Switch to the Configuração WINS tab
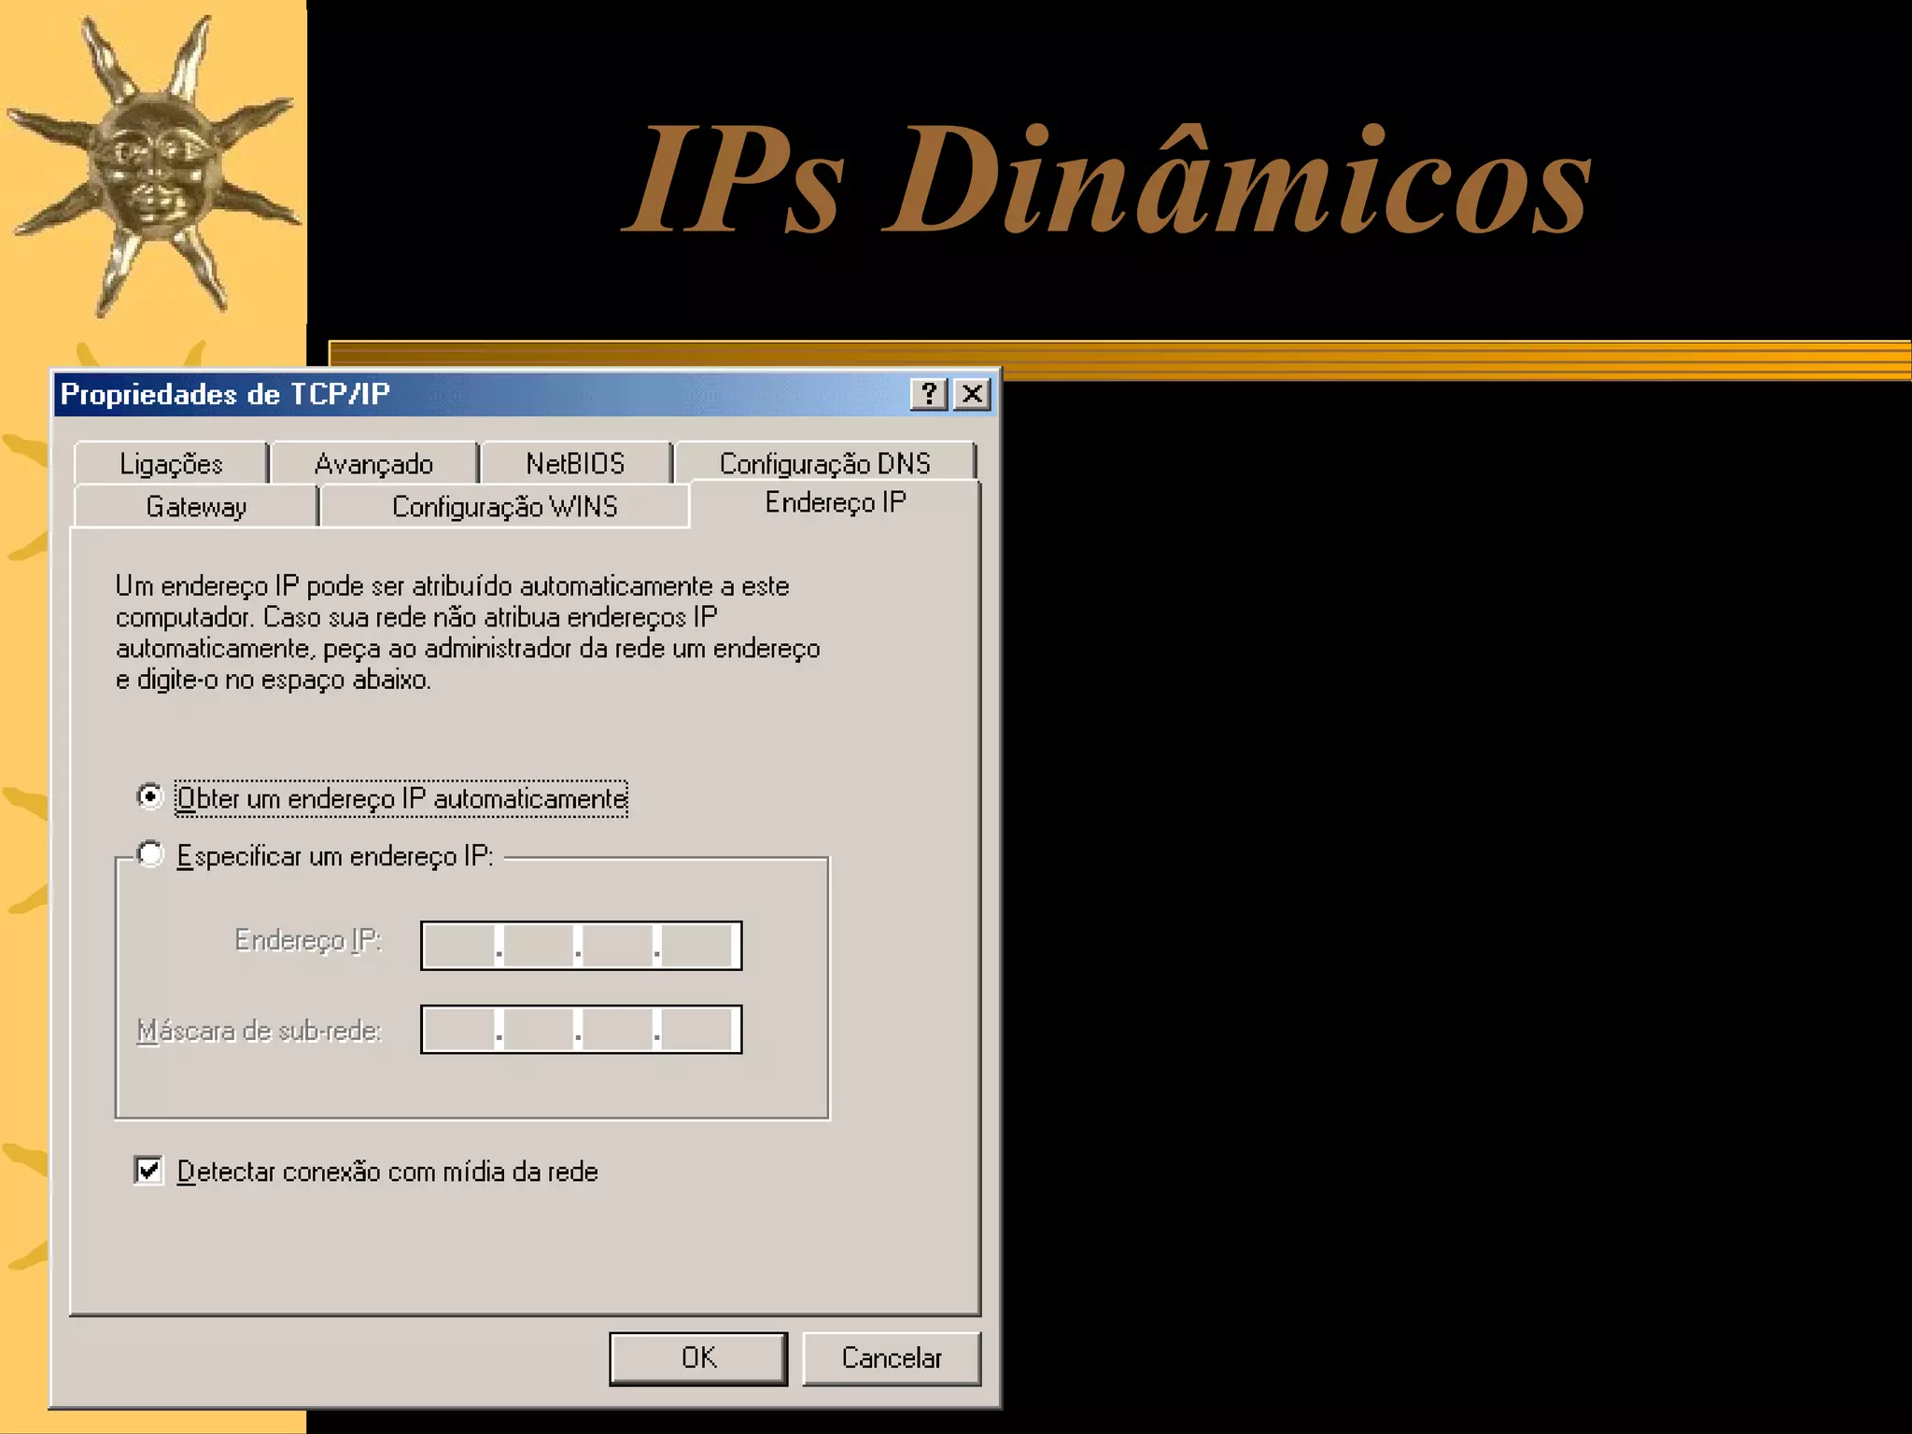 (x=504, y=506)
